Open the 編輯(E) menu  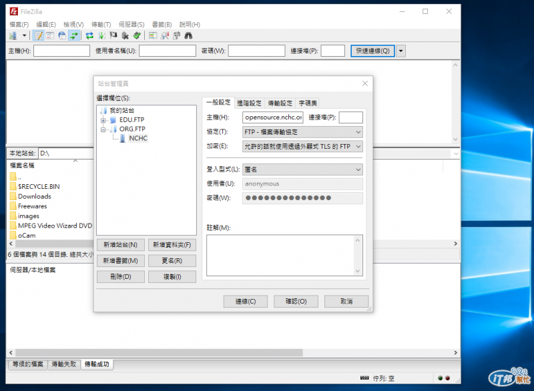pos(46,25)
